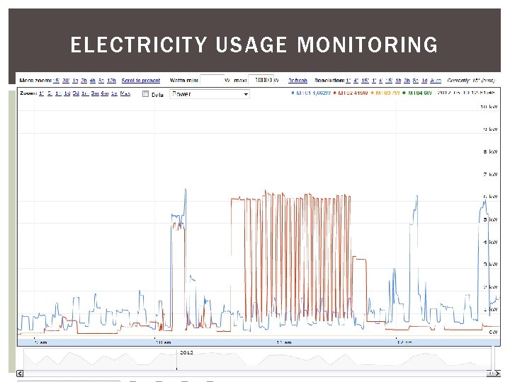Set More zoom to 12h
510x382 pixels.
(112, 80)
